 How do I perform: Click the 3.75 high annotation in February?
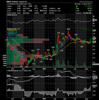click(59, 33)
